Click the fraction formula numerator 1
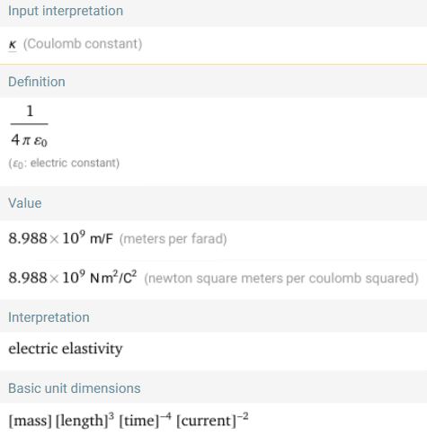The width and height of the screenshot is (427, 436). (30, 111)
